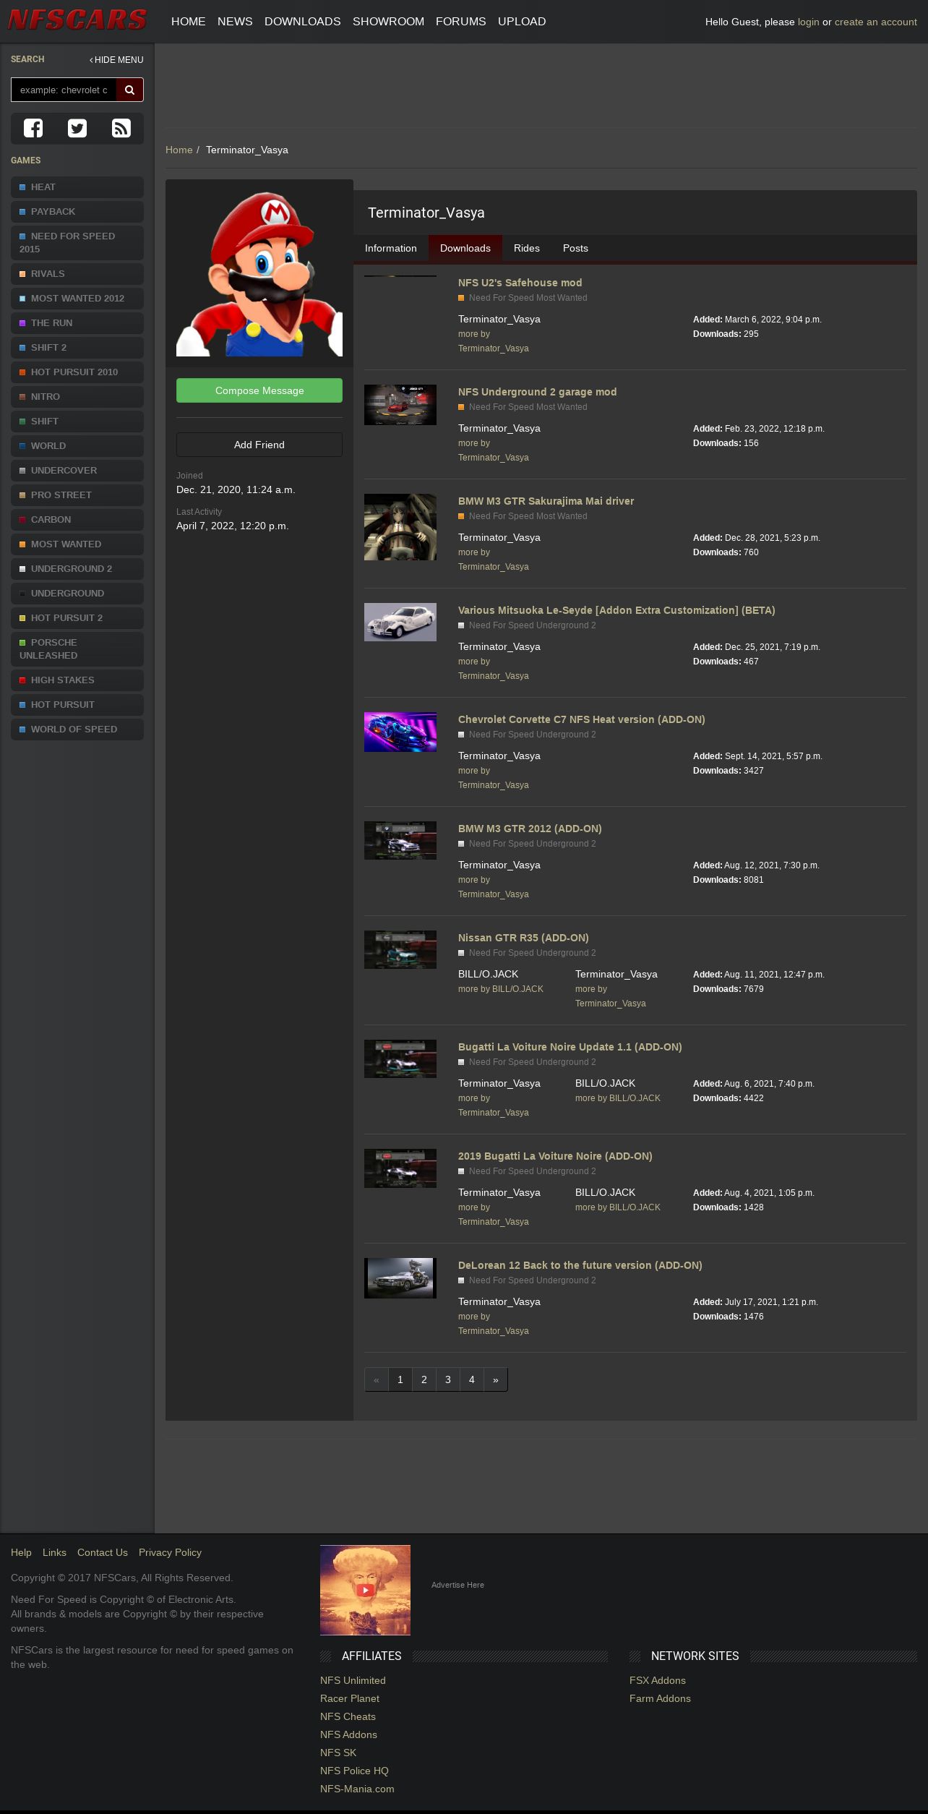Click the Compose Message button

coord(259,390)
